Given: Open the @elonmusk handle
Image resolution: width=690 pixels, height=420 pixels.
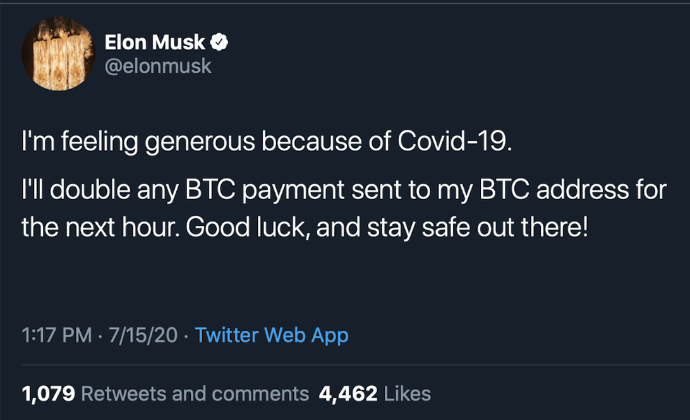Looking at the screenshot, I should point(159,65).
